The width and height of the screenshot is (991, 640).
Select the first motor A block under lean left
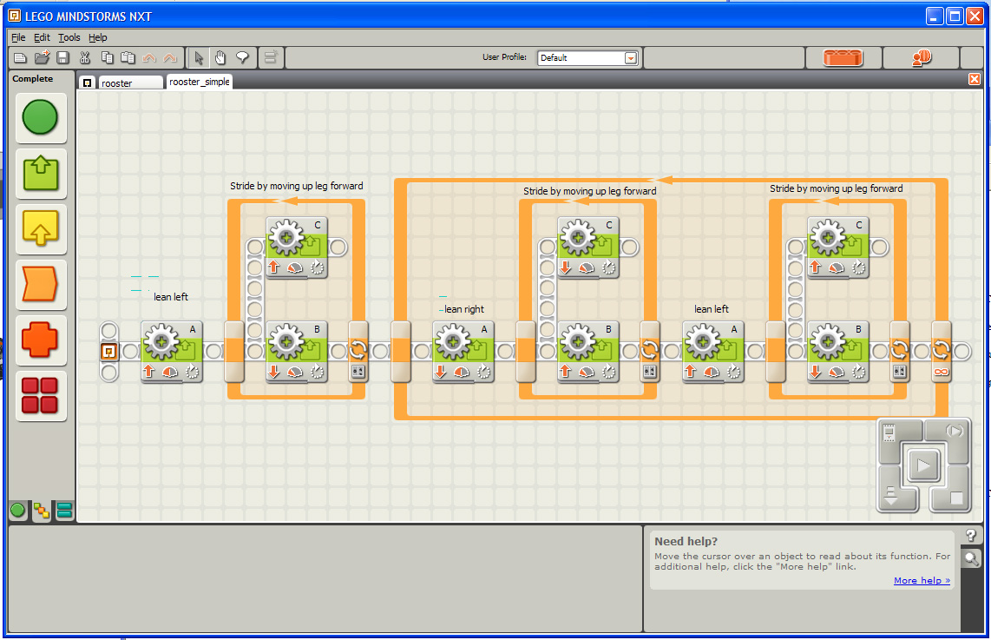tap(171, 351)
